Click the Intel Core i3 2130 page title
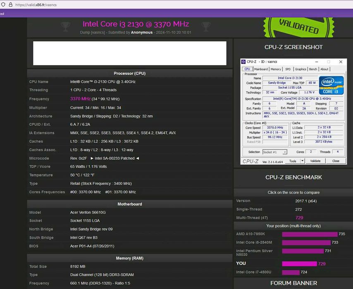 136,24
